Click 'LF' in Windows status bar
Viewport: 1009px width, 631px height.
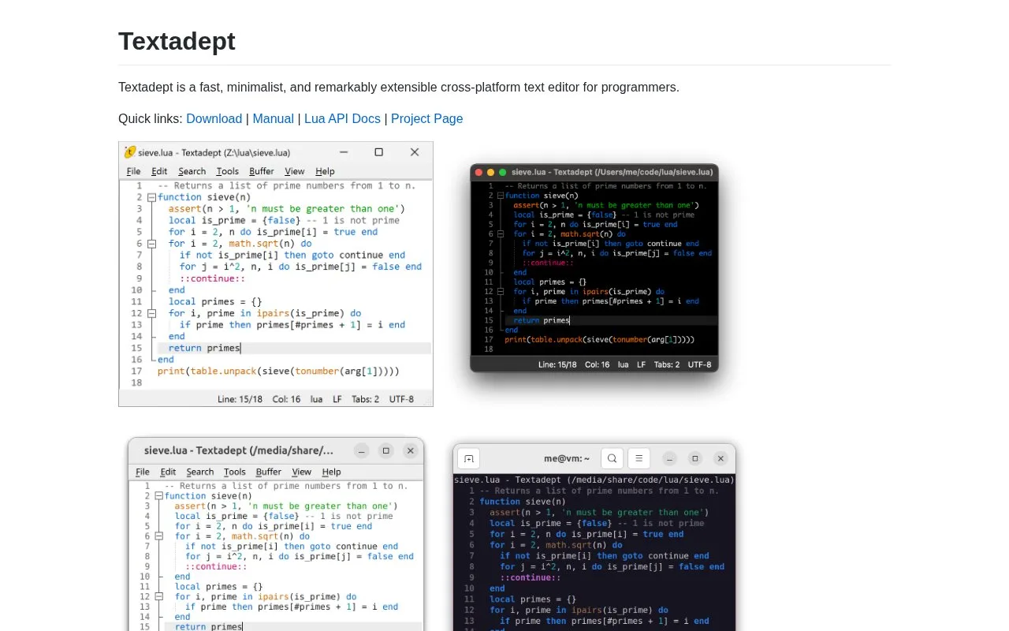coord(337,399)
